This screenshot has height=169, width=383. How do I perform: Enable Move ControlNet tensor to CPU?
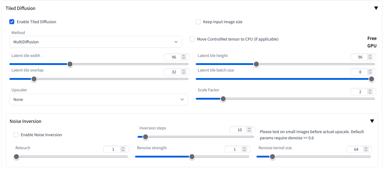pos(192,39)
